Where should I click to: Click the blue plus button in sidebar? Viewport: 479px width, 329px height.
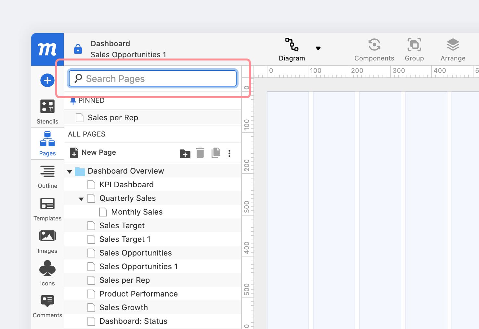[x=47, y=80]
